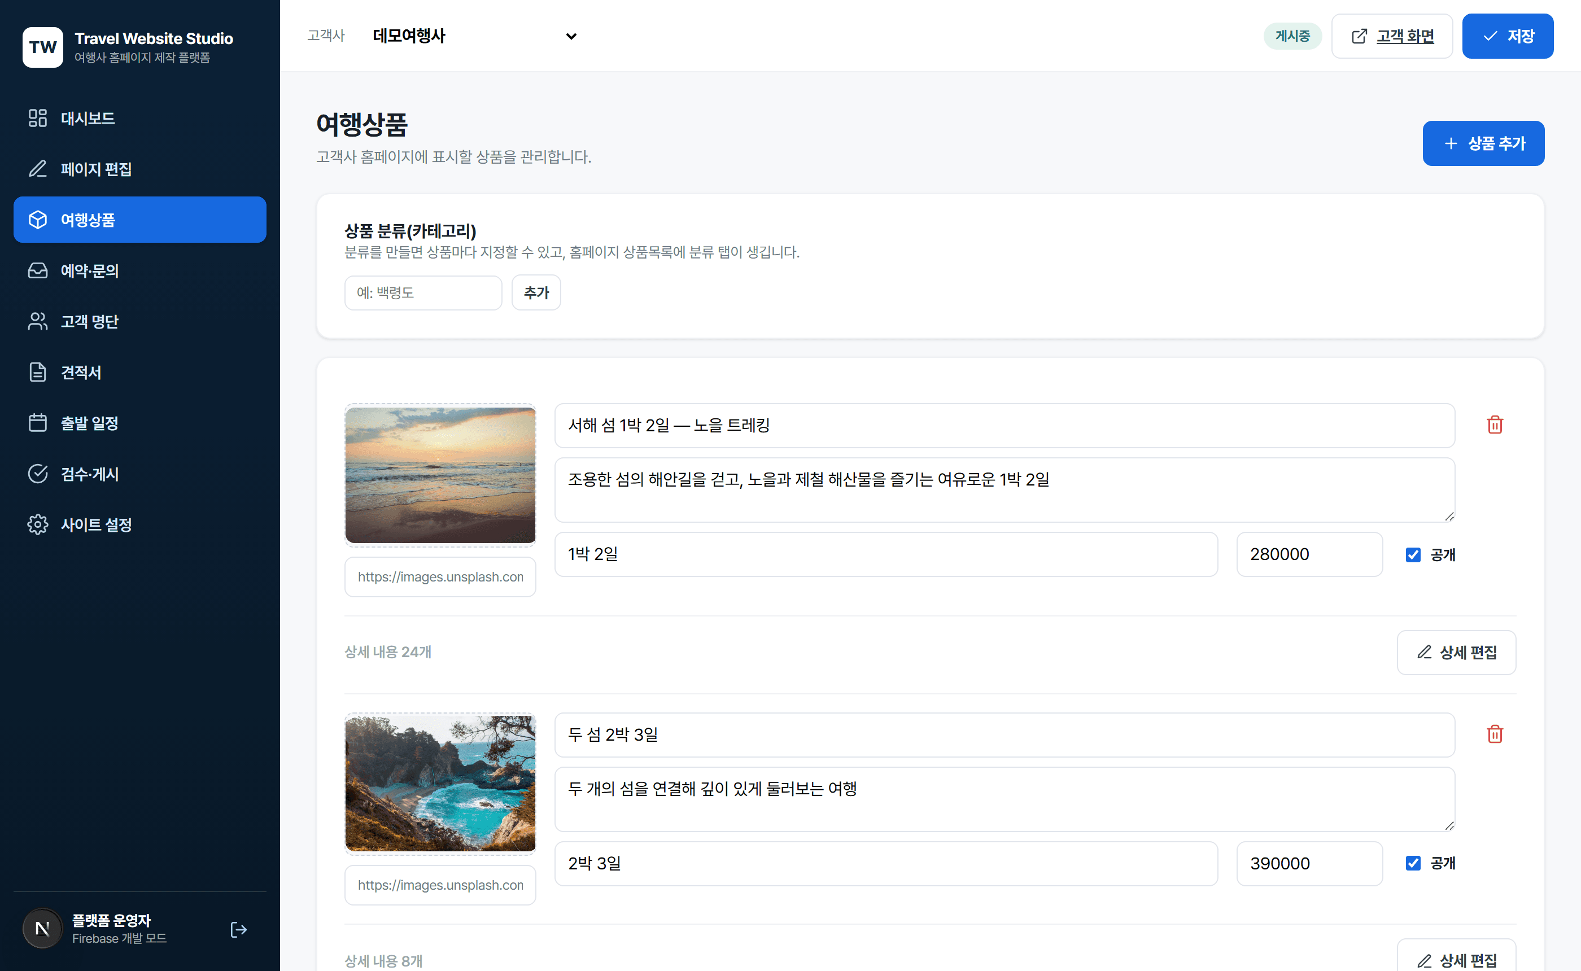The width and height of the screenshot is (1581, 971).
Task: Delete the 서해 섬 1박 2일 product
Action: (1495, 425)
